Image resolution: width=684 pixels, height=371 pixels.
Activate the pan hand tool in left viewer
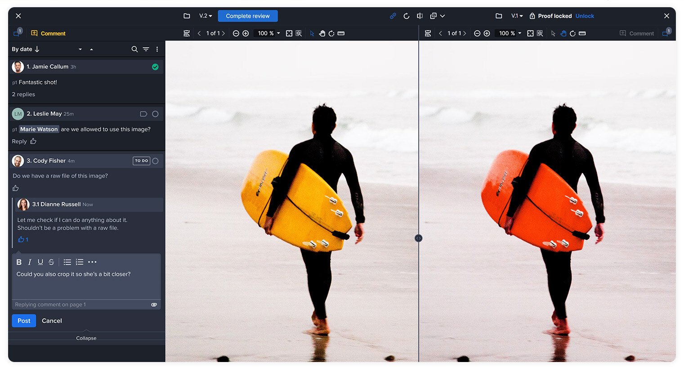(x=322, y=33)
